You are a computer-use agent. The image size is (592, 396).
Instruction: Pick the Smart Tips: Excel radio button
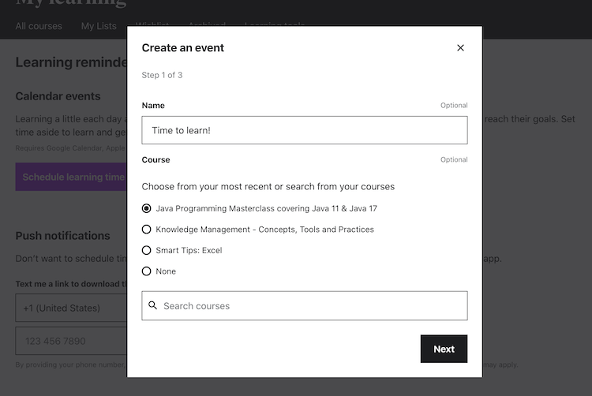[x=147, y=250]
